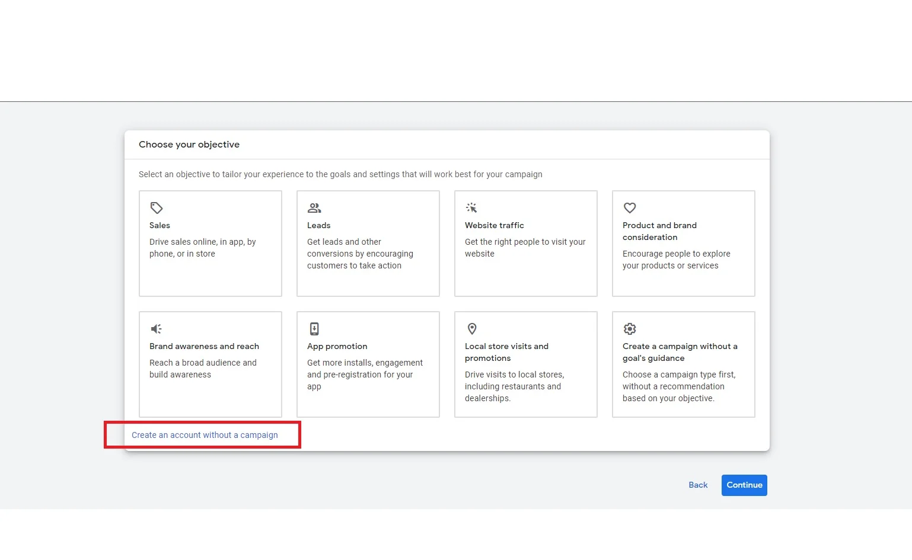Select "Product and brand consideration" title

659,231
